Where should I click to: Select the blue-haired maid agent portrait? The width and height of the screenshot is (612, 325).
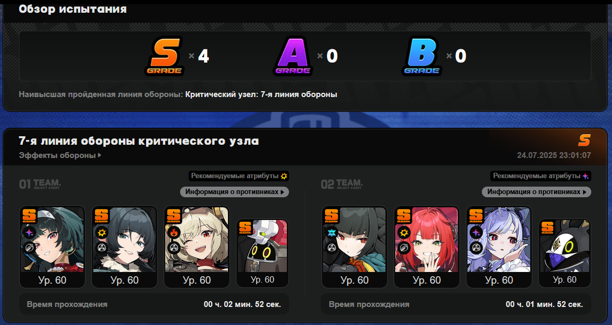coord(499,247)
